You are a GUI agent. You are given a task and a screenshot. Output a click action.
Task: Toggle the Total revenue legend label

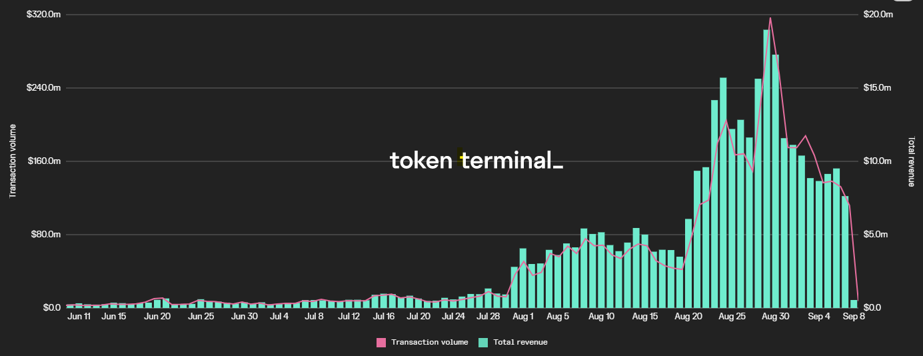(520, 342)
